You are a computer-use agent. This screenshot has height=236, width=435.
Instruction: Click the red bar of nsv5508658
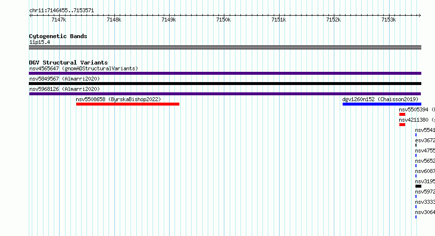128,104
